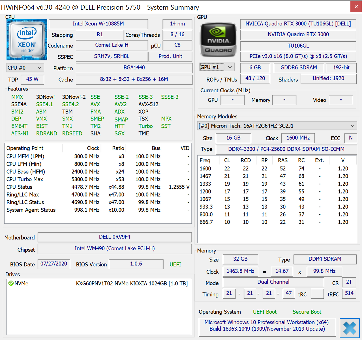
Task: Click the Secure Boot label
Action: pyautogui.click(x=307, y=312)
